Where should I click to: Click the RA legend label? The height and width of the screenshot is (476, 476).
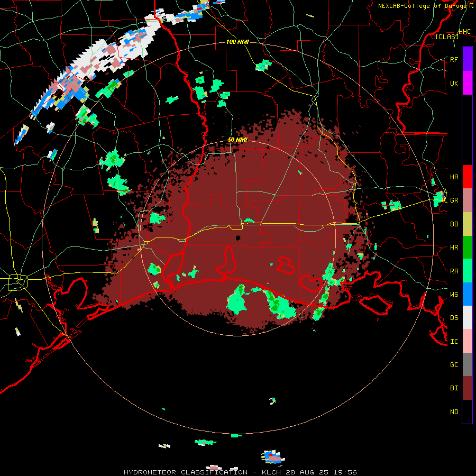[x=454, y=271]
